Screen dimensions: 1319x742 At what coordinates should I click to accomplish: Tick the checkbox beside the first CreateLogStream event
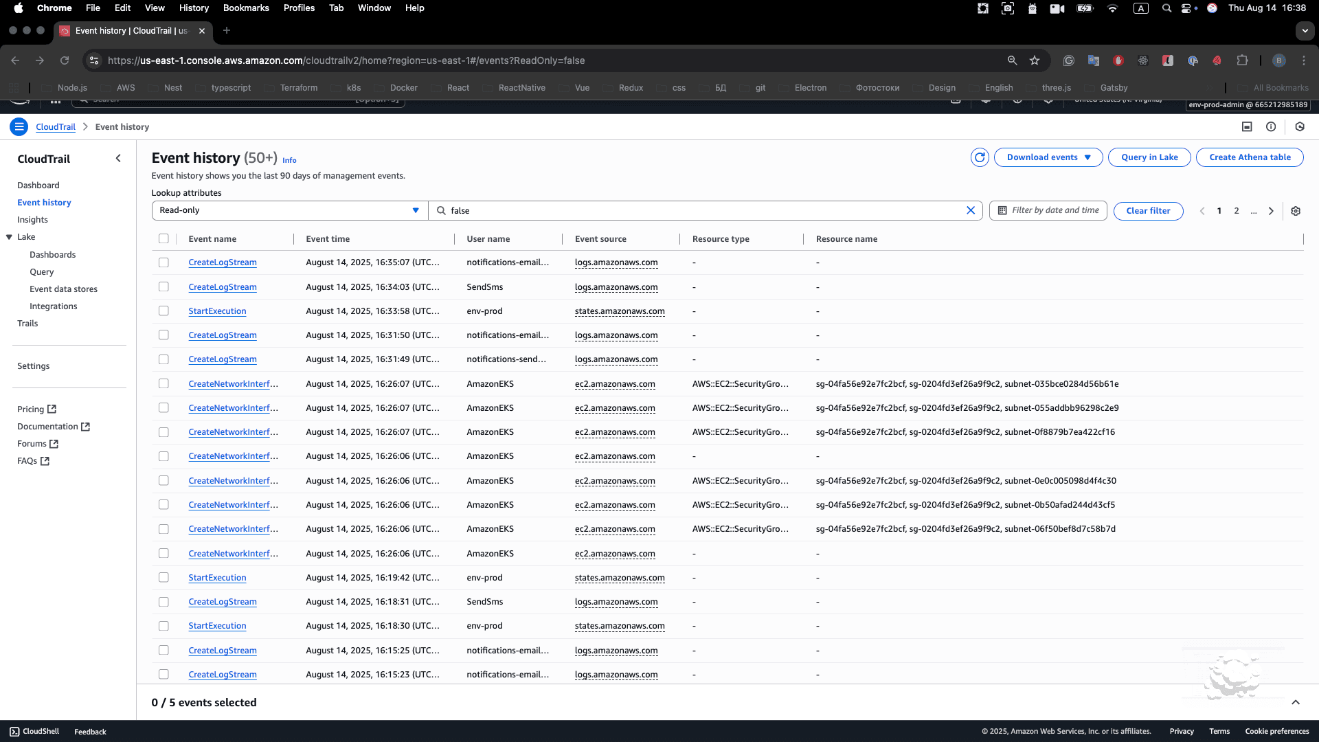(164, 262)
